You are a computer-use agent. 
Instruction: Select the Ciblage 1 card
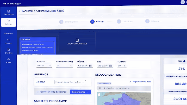[38, 46]
